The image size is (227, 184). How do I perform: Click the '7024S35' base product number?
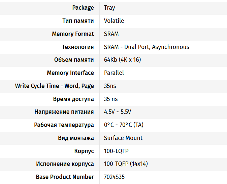click(114, 177)
